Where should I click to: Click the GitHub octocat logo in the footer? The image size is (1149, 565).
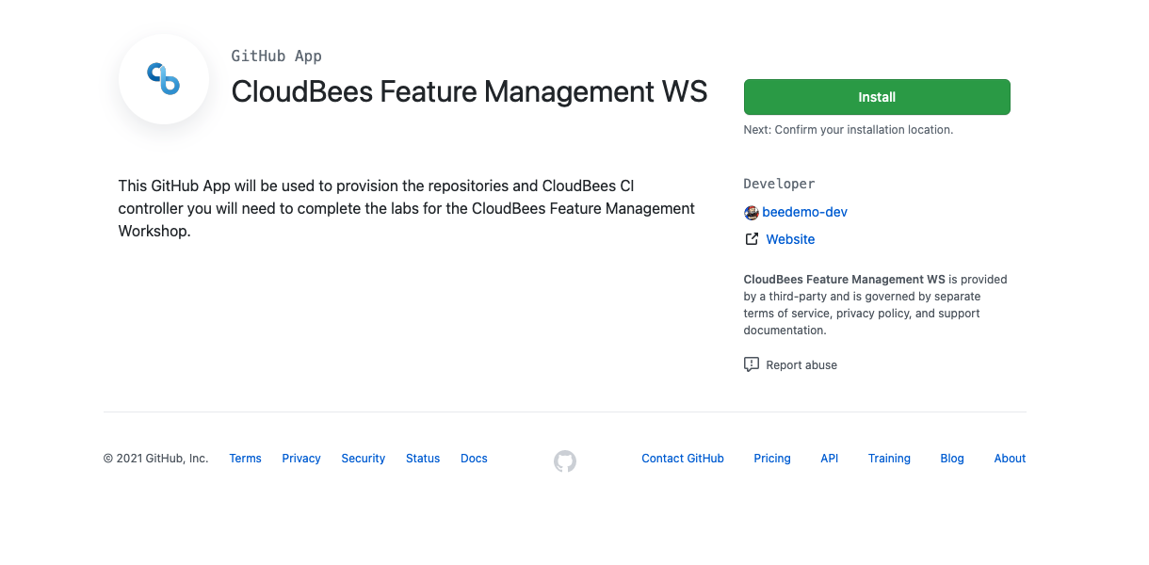coord(565,461)
